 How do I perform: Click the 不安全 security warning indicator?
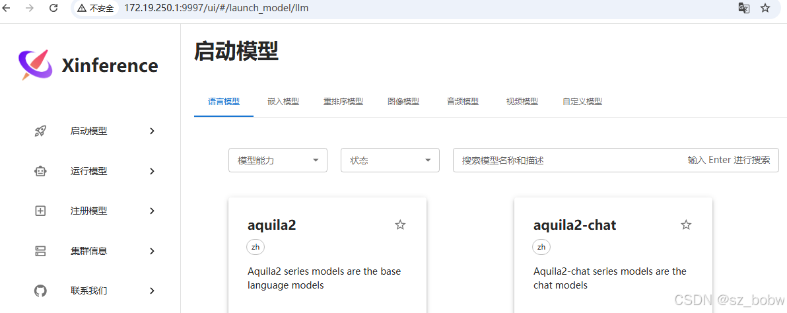click(x=95, y=9)
